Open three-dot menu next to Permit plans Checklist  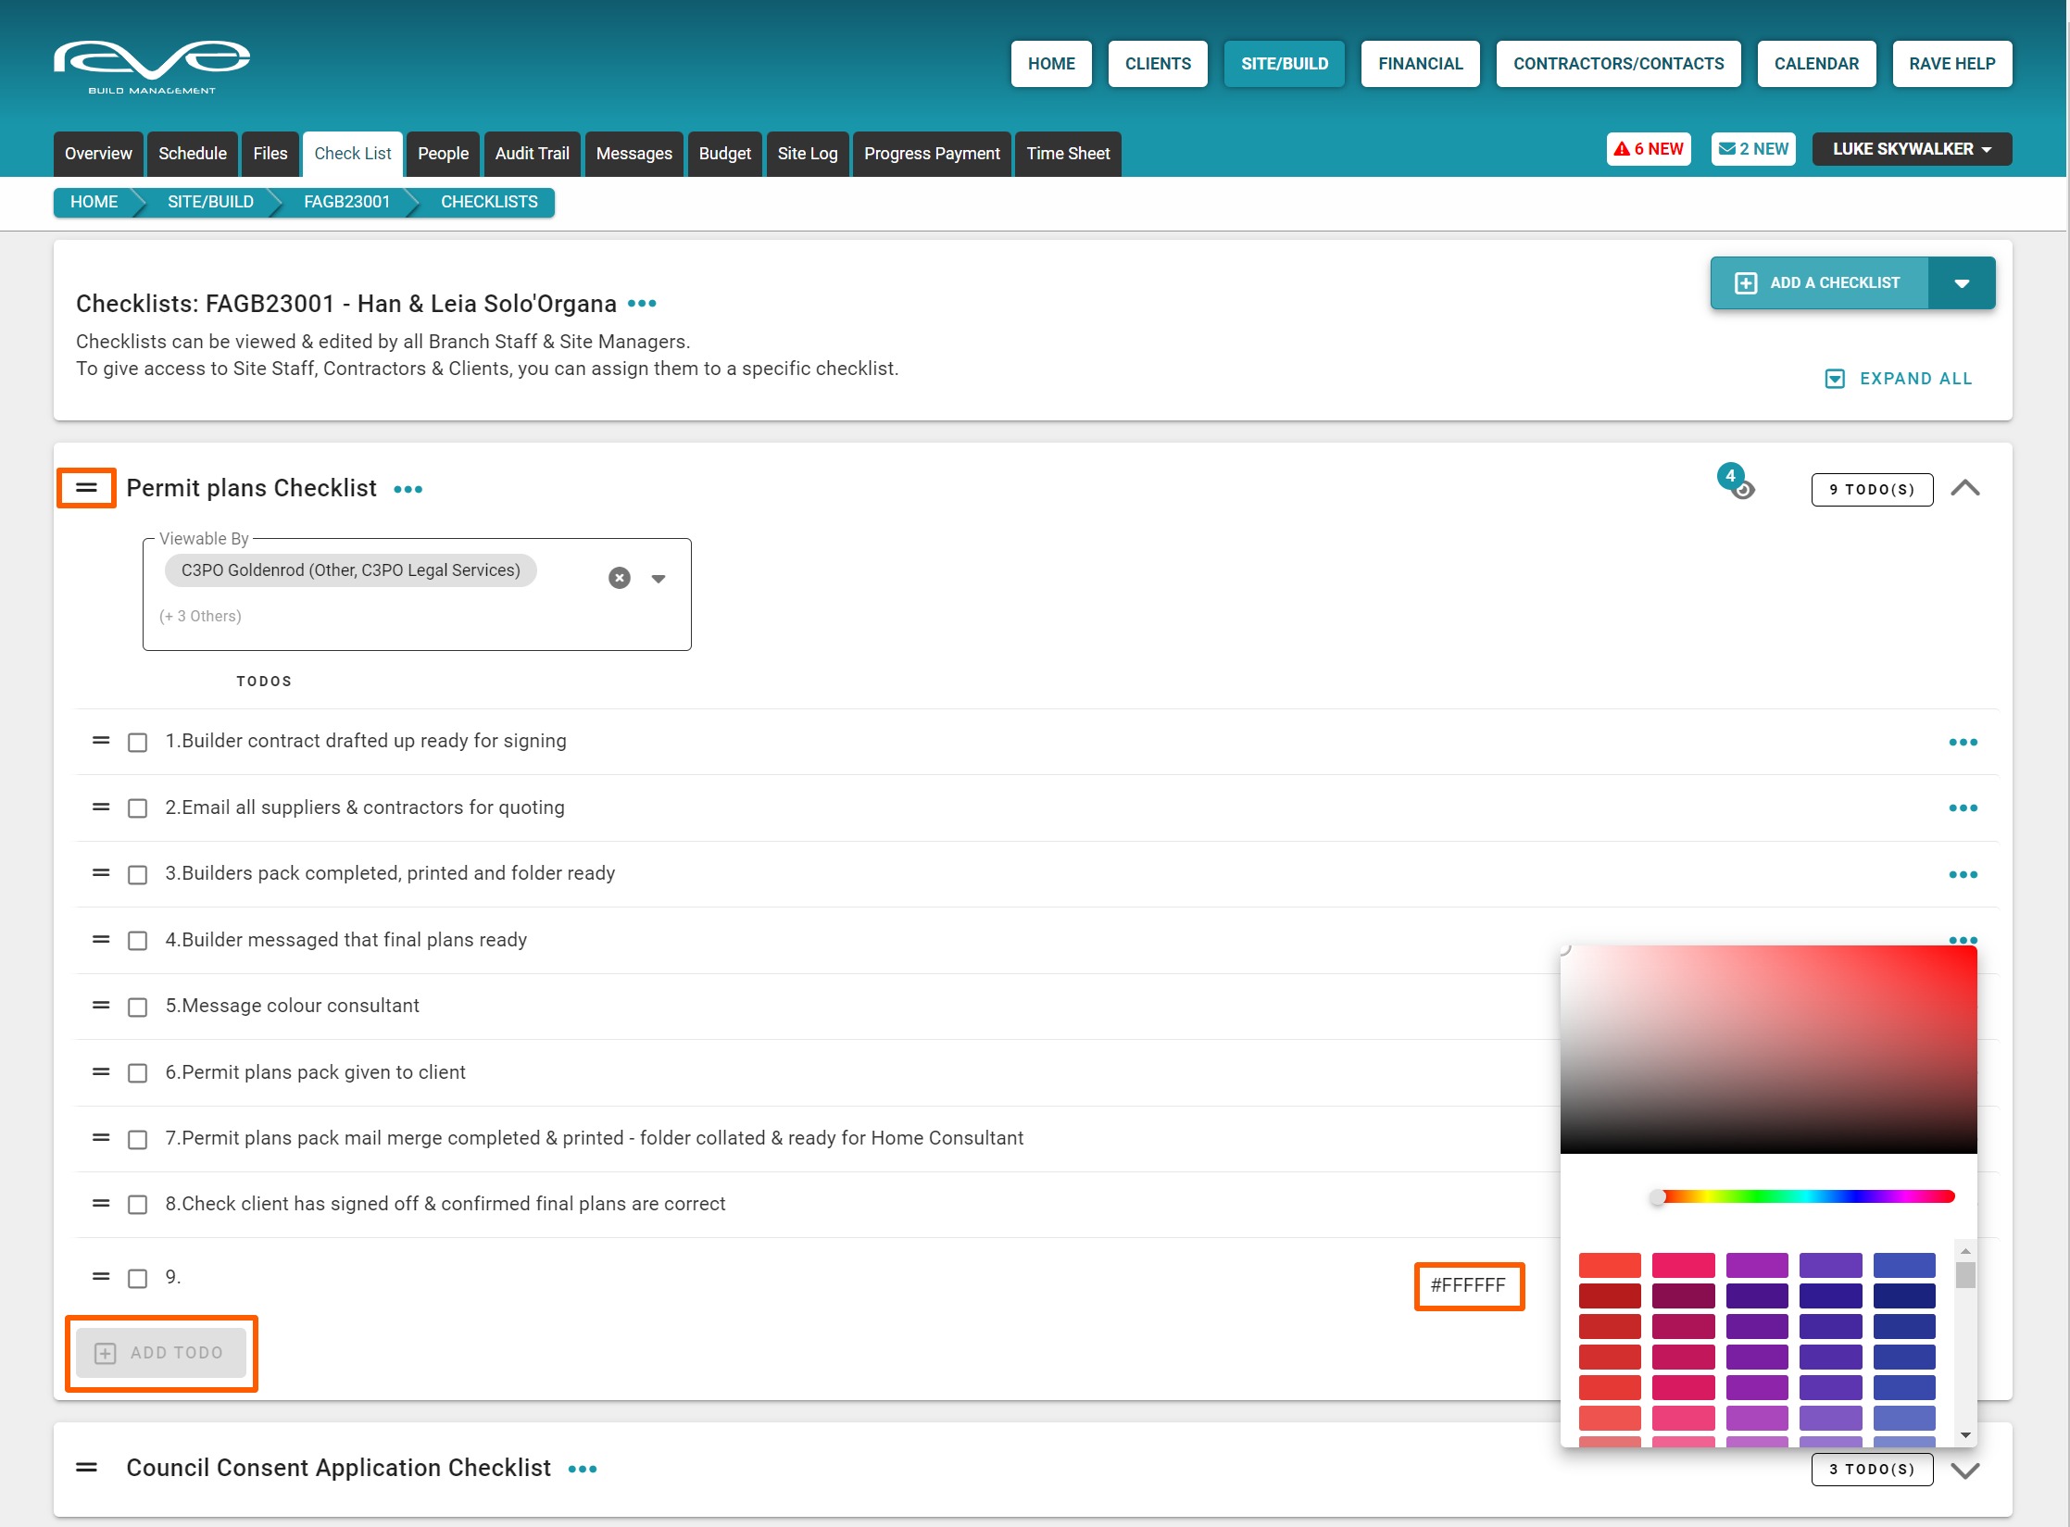click(408, 490)
